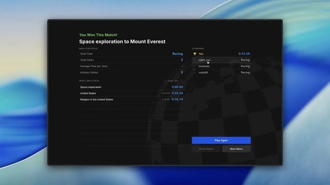Select cody99 in the standings list
The height and width of the screenshot is (185, 330).
221,72
